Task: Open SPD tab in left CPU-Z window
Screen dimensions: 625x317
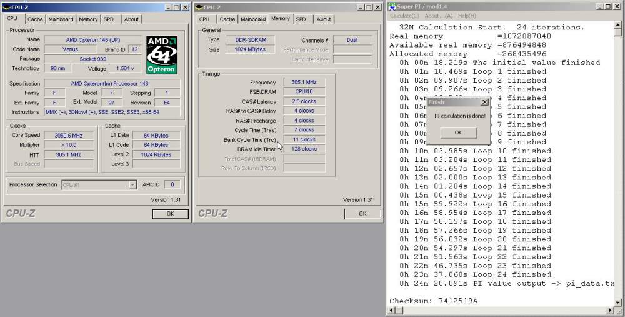Action: click(x=109, y=19)
